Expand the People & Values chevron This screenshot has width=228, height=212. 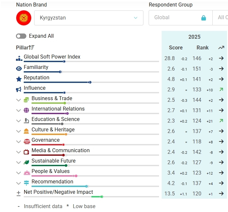tap(19, 173)
